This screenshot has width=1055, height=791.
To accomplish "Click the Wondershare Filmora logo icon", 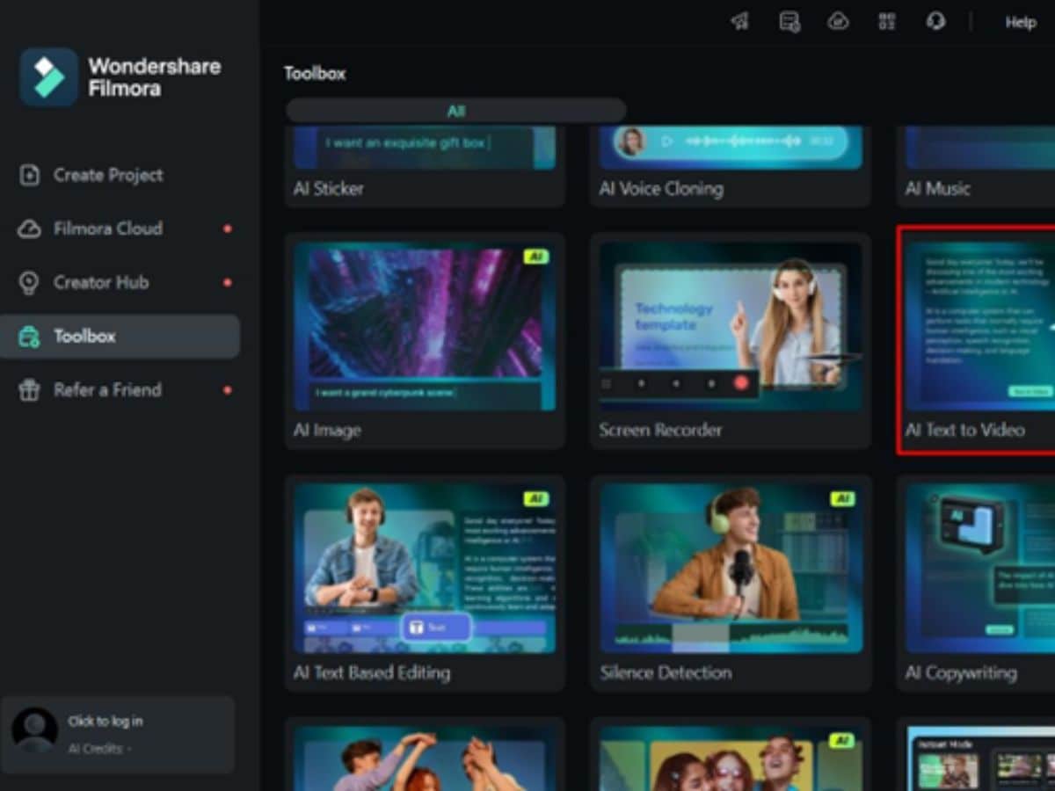I will point(49,77).
